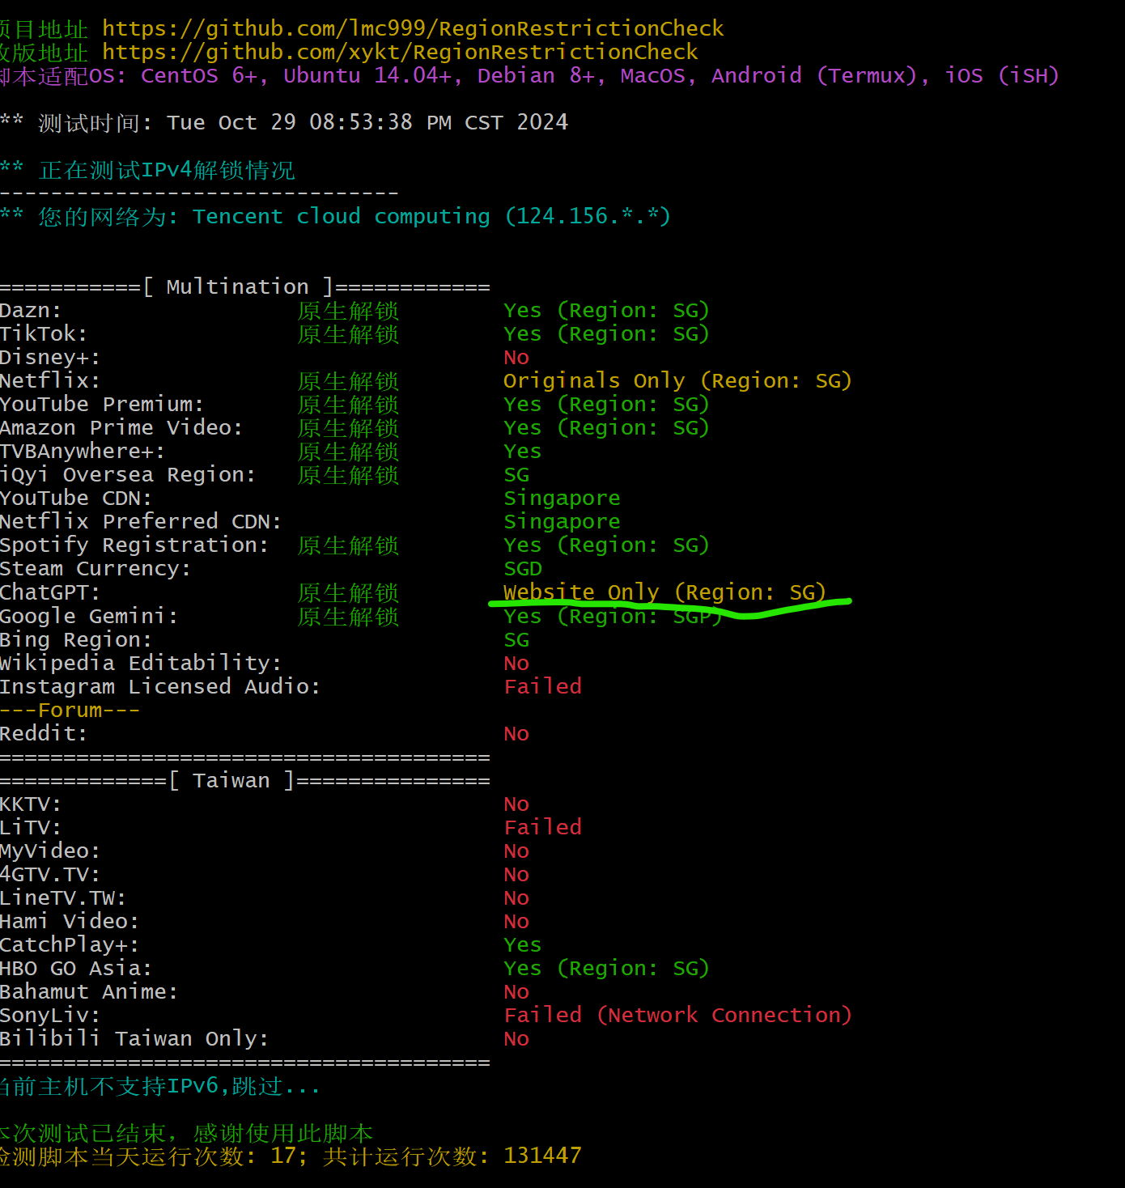The image size is (1125, 1188).
Task: Click the TVBAnywhere+ label
Action: [83, 452]
